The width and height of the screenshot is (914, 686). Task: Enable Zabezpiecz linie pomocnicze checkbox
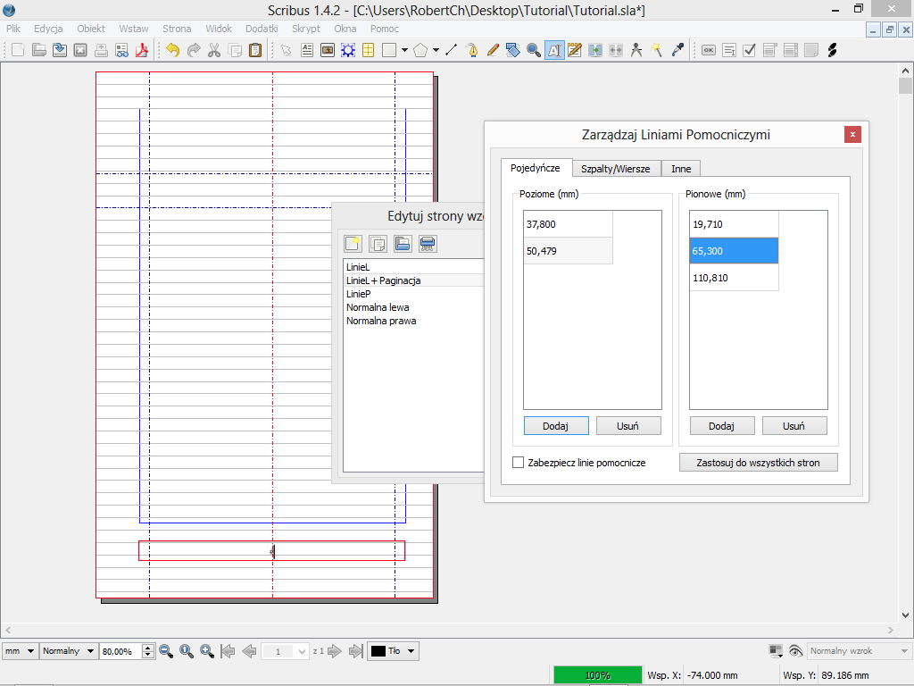(518, 463)
